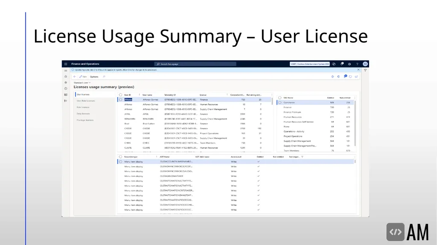Open user grid column options menu
437x245 pixels.
coord(272,95)
